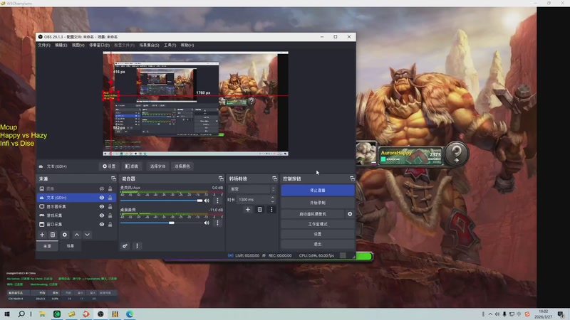Hide the 游戏采集 source eye
Viewport: 570px width, 320px height.
pyautogui.click(x=102, y=215)
